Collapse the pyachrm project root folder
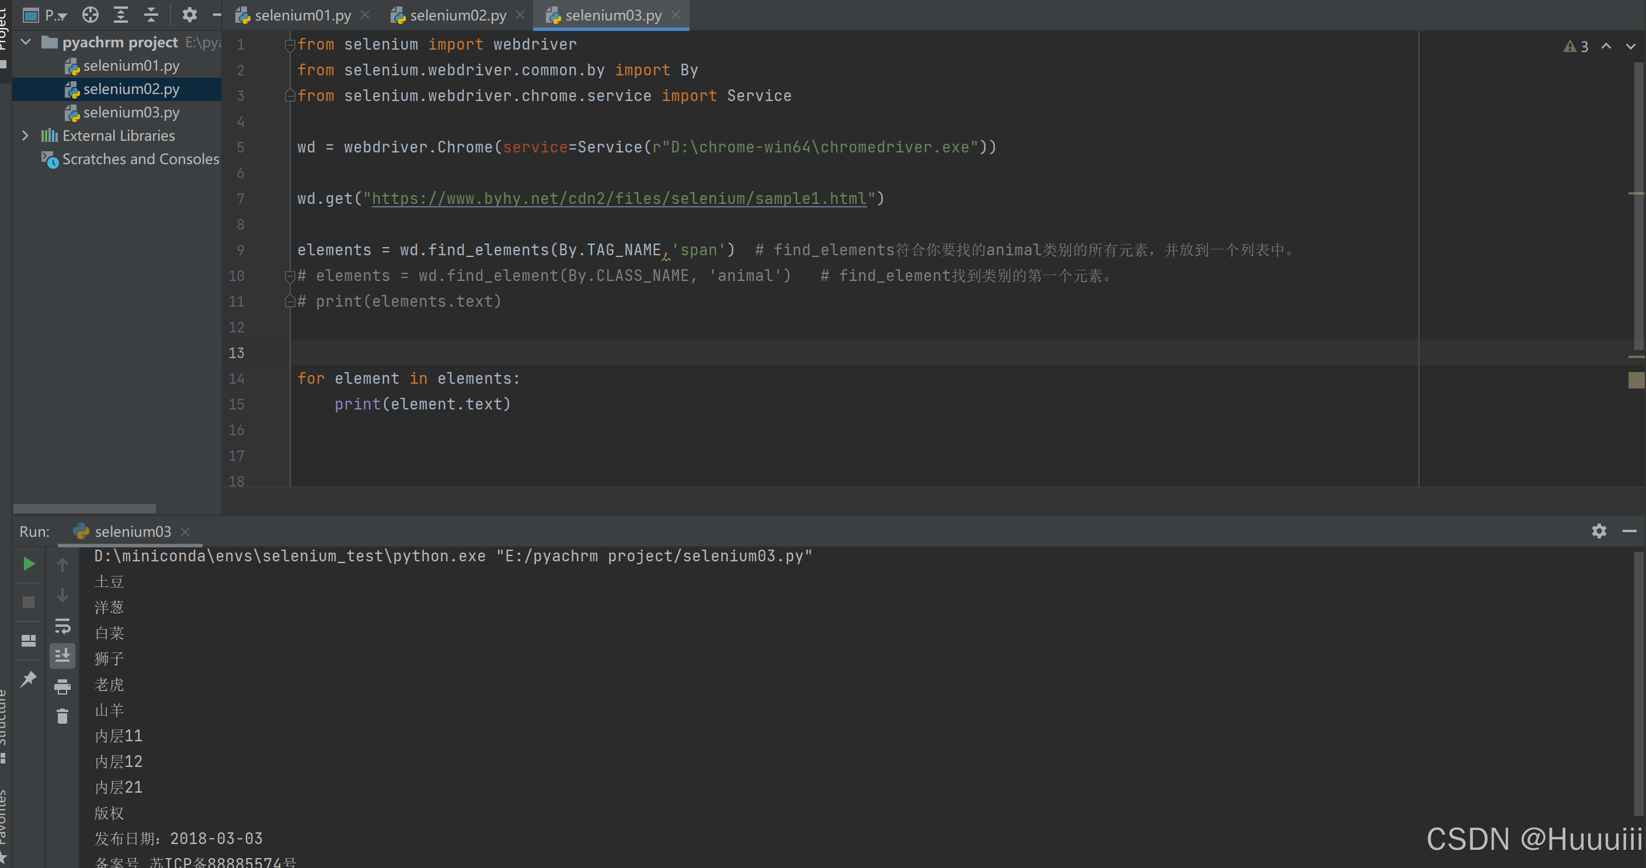The height and width of the screenshot is (868, 1646). [x=26, y=42]
